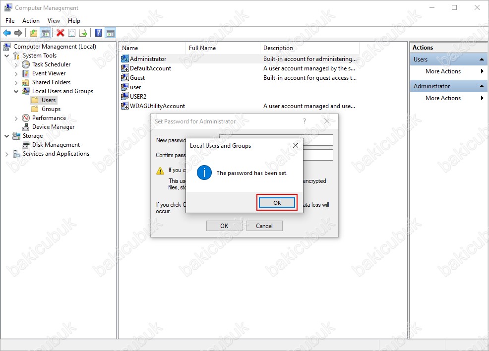Collapse the System Tools tree node

[x=7, y=56]
